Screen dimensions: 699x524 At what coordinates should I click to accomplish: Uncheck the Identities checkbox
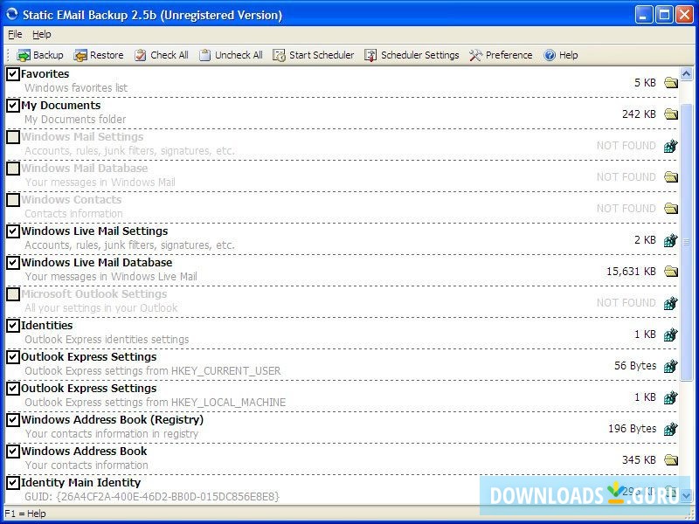pyautogui.click(x=13, y=325)
